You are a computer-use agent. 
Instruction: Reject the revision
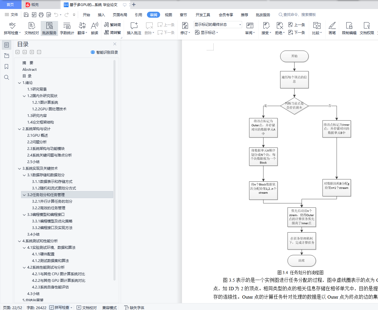[280, 28]
